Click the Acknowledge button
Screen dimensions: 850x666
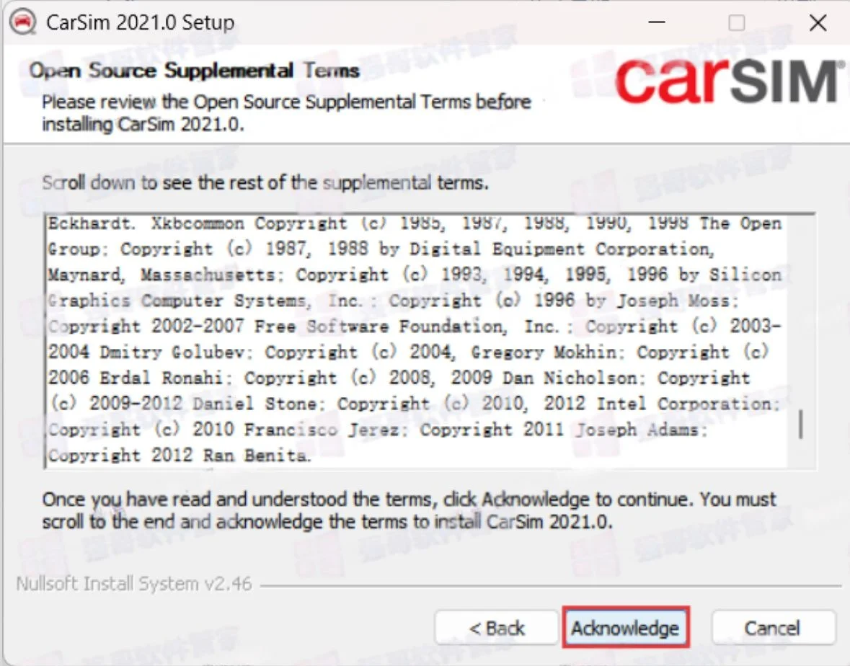click(626, 628)
